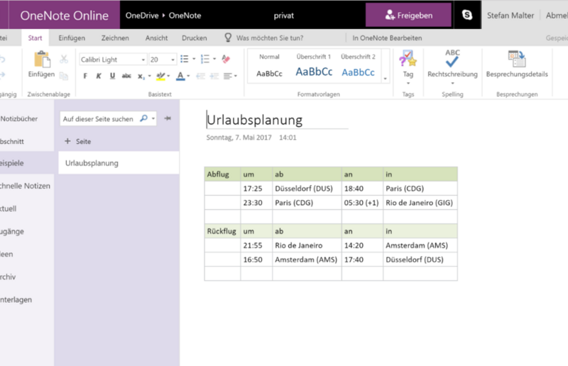568x366 pixels.
Task: Expand the Formatvorlagen styles gallery
Action: (386, 77)
